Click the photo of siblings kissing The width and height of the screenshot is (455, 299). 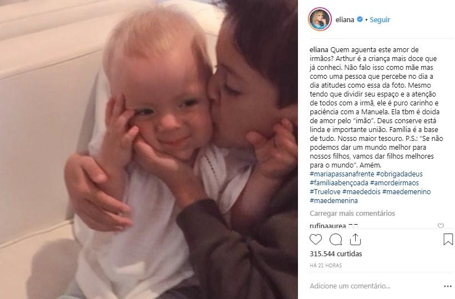149,149
